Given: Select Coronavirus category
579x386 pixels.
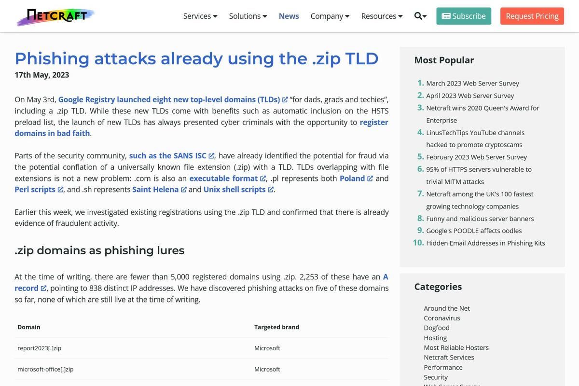Looking at the screenshot, I should (x=442, y=318).
